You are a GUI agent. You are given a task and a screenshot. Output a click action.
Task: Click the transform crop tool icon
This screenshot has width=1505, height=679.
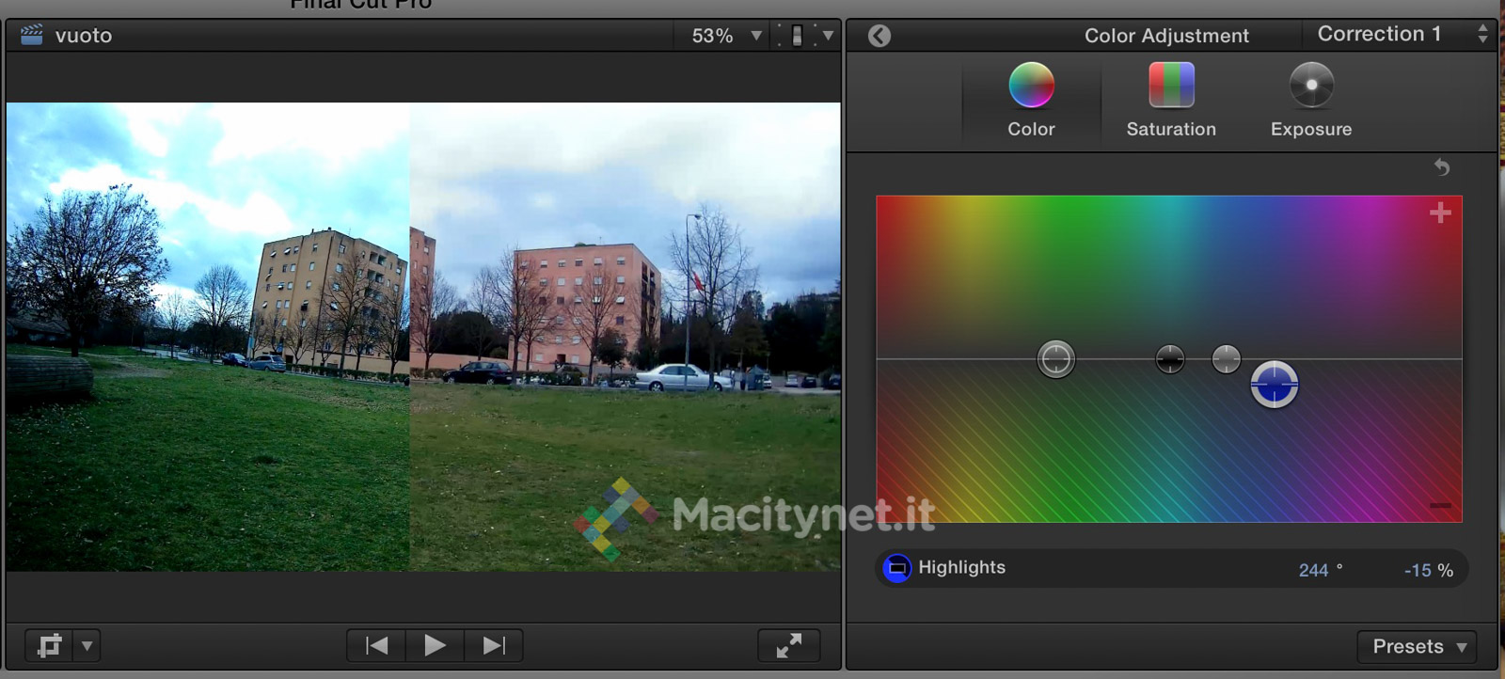pyautogui.click(x=49, y=646)
